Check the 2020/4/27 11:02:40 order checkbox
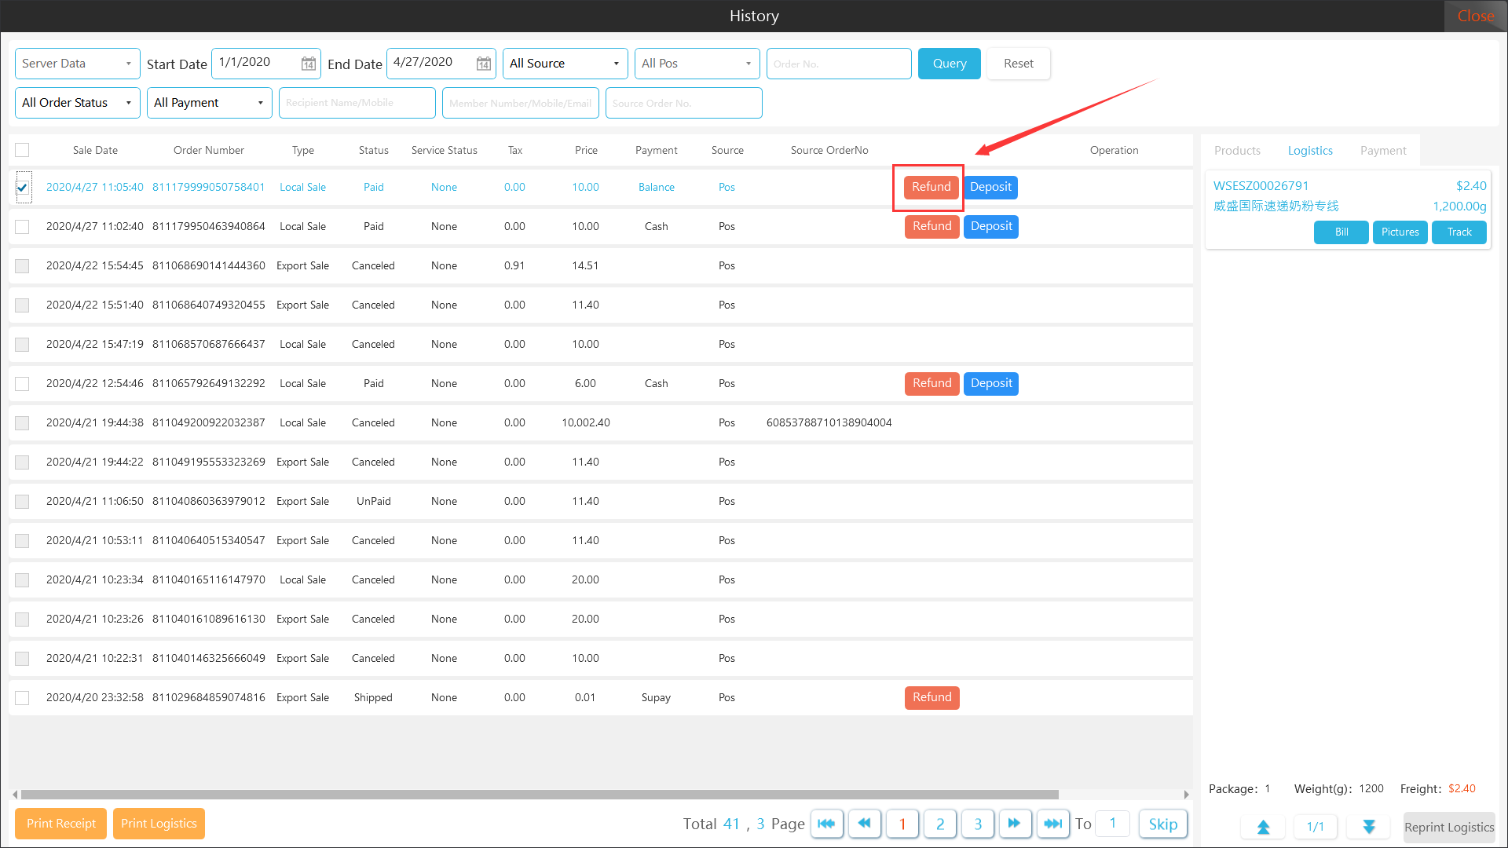1508x848 pixels. (x=22, y=227)
